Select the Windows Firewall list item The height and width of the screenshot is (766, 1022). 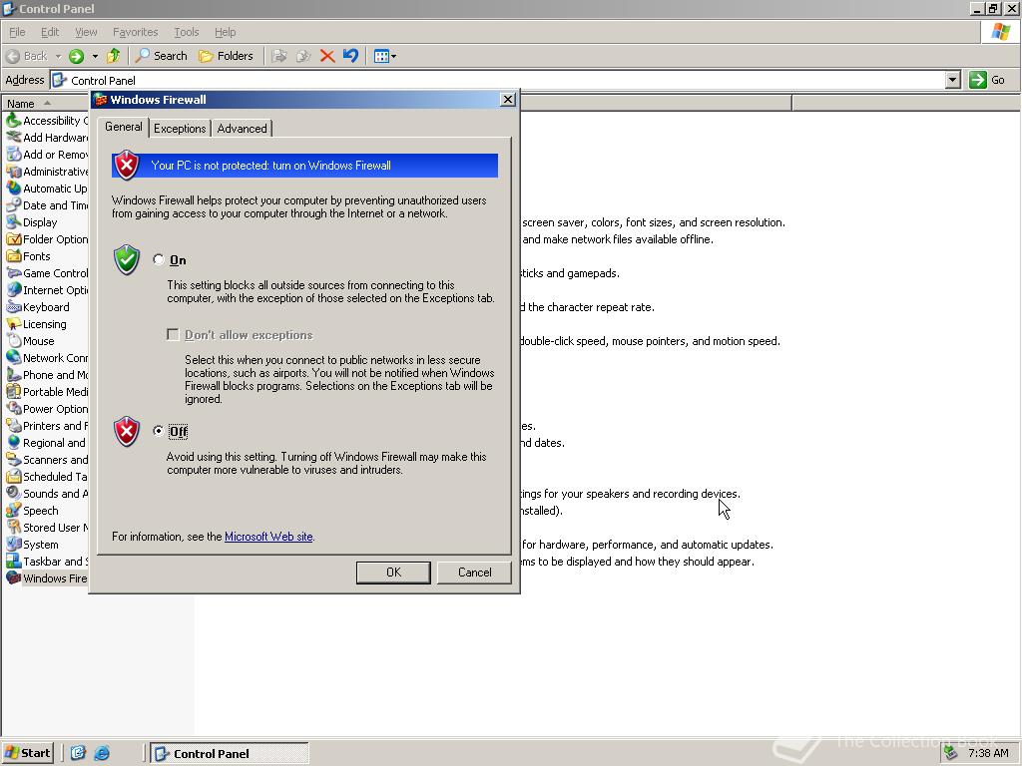47,578
